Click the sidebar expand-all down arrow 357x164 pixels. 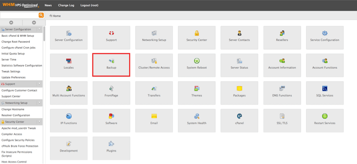pos(34,23)
